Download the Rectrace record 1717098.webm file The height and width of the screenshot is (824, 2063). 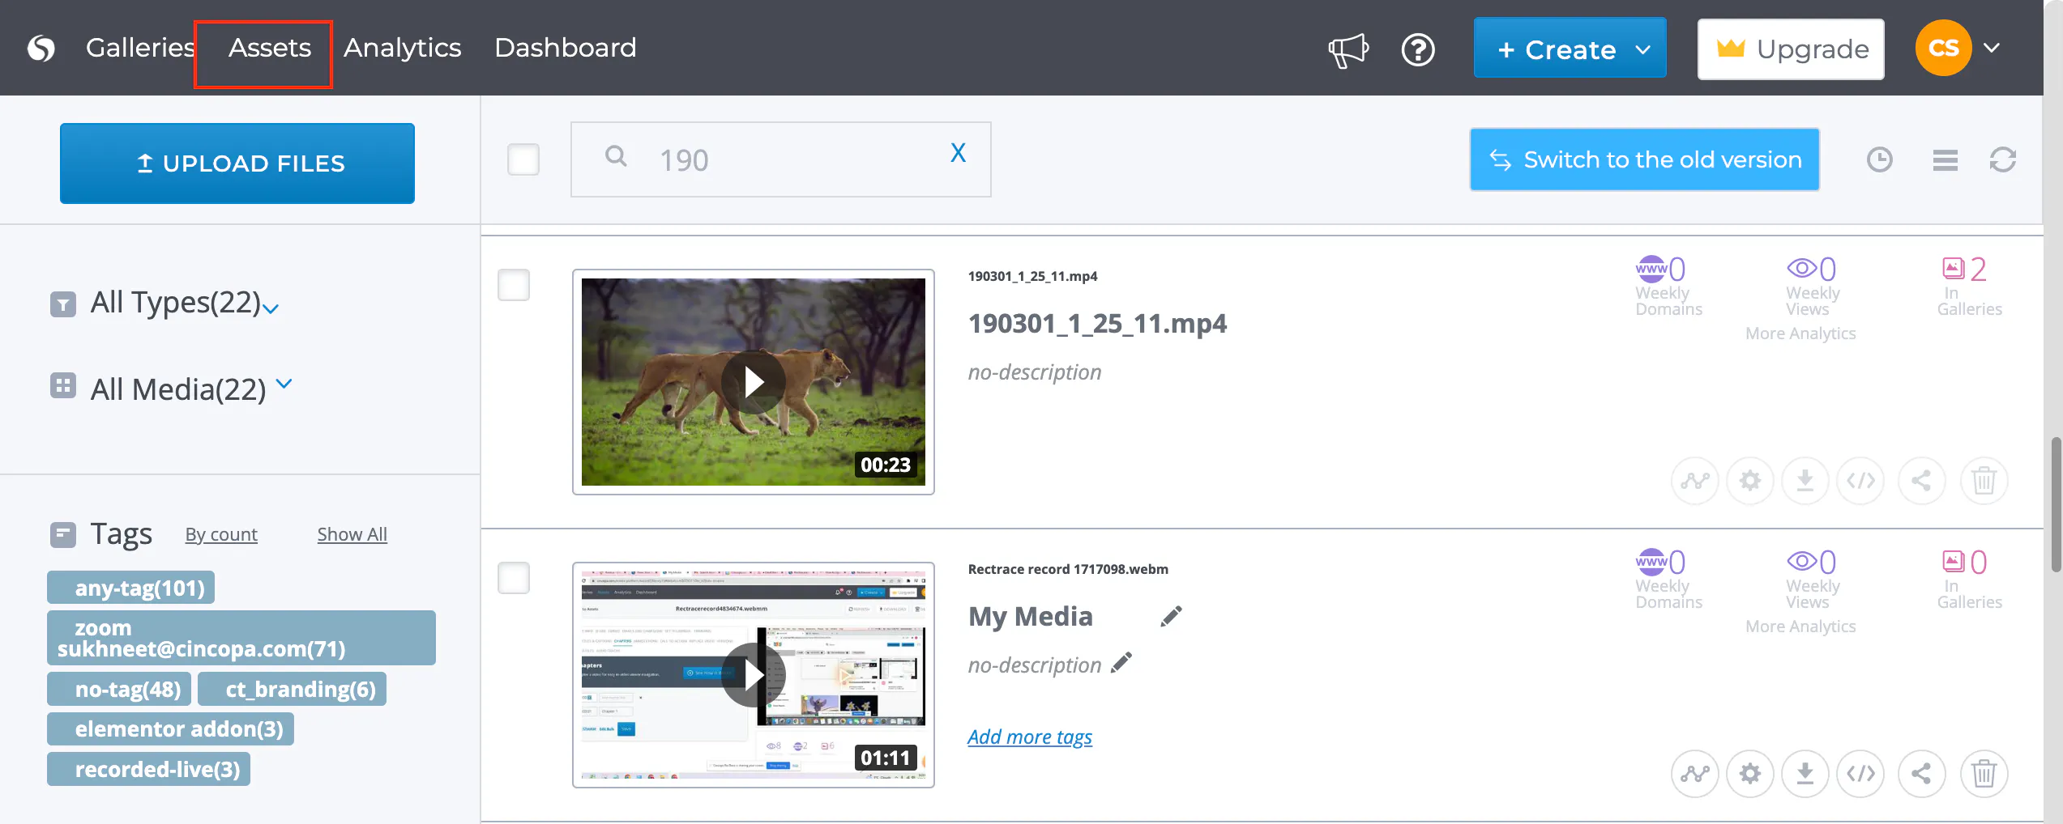pyautogui.click(x=1805, y=774)
